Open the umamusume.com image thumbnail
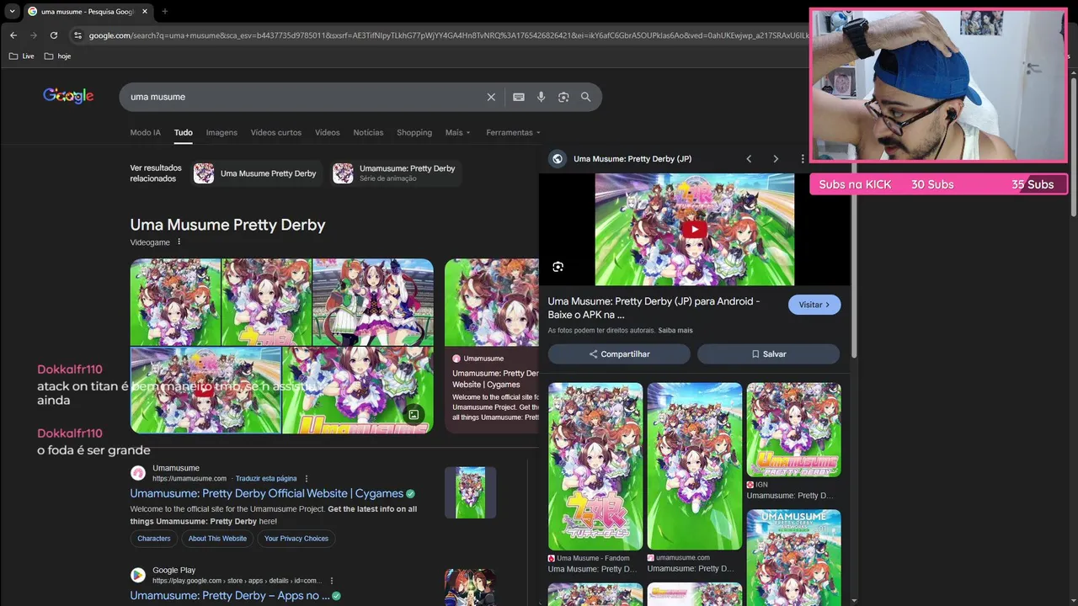Screen dimensions: 1078x606 point(695,466)
